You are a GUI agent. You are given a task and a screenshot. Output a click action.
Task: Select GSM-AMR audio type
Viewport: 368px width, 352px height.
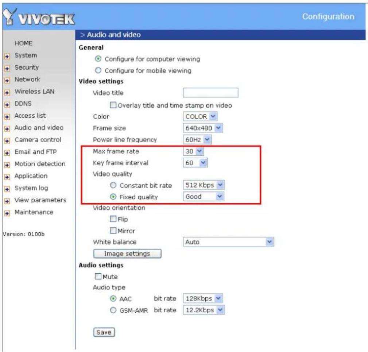click(113, 310)
